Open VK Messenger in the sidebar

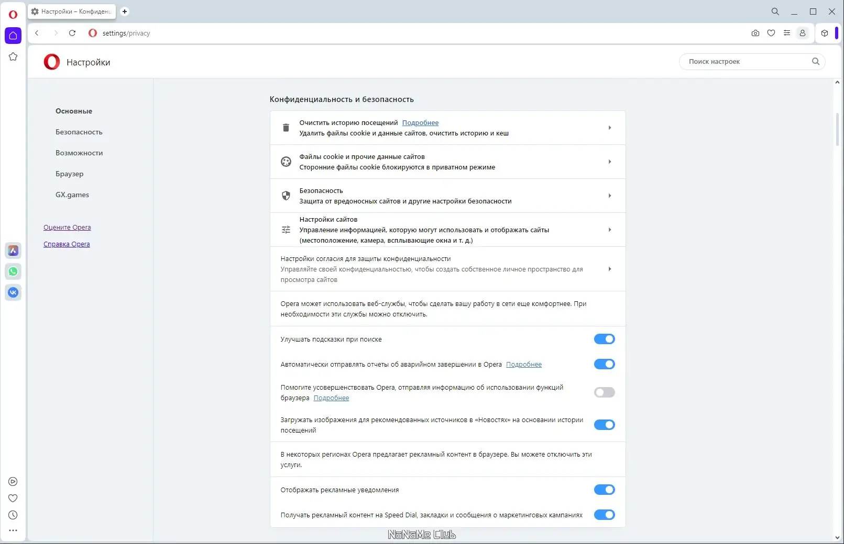(x=13, y=292)
